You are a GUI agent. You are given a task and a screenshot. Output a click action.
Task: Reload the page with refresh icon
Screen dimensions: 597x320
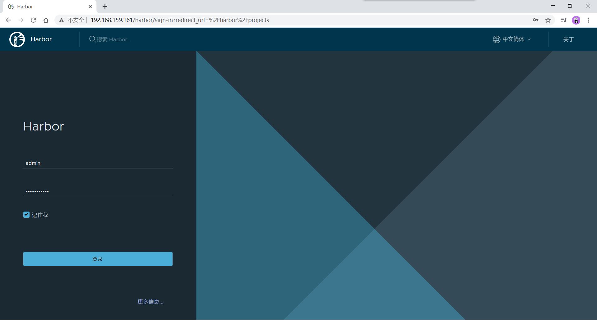[34, 20]
